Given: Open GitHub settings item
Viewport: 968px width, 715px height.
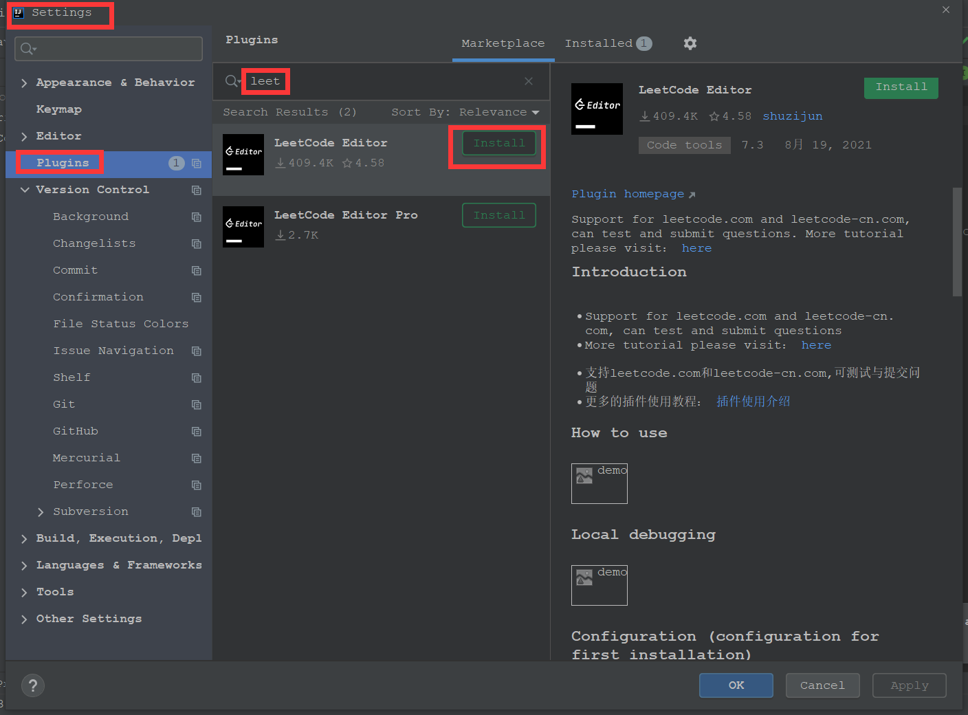Looking at the screenshot, I should (x=76, y=431).
